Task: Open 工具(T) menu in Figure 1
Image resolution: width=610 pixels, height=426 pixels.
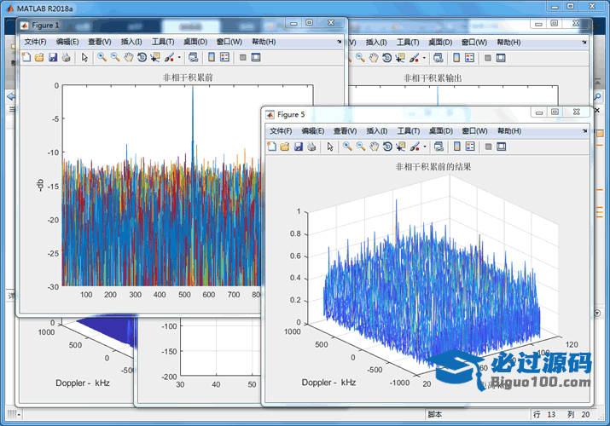Action: tap(163, 41)
